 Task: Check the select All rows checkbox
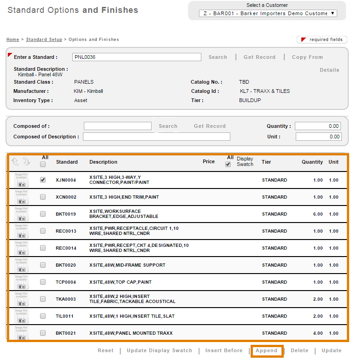click(x=43, y=164)
